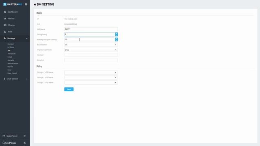Open General settings submenu item
Screen dimensions: 260x146
point(11,44)
